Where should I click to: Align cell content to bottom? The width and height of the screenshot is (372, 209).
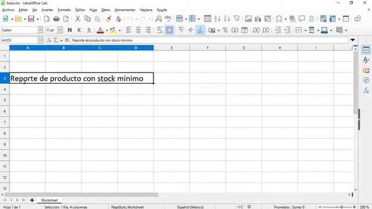pyautogui.click(x=200, y=30)
